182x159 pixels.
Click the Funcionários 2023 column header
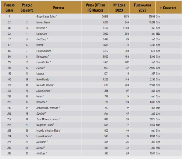142,8
